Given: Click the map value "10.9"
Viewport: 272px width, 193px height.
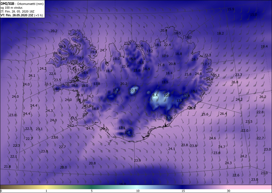Looking at the screenshot, I should click(x=133, y=90).
